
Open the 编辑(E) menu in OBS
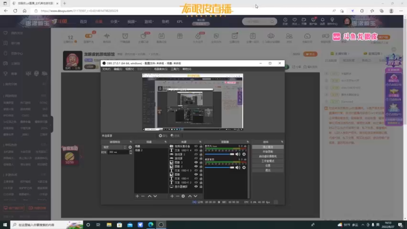118,69
